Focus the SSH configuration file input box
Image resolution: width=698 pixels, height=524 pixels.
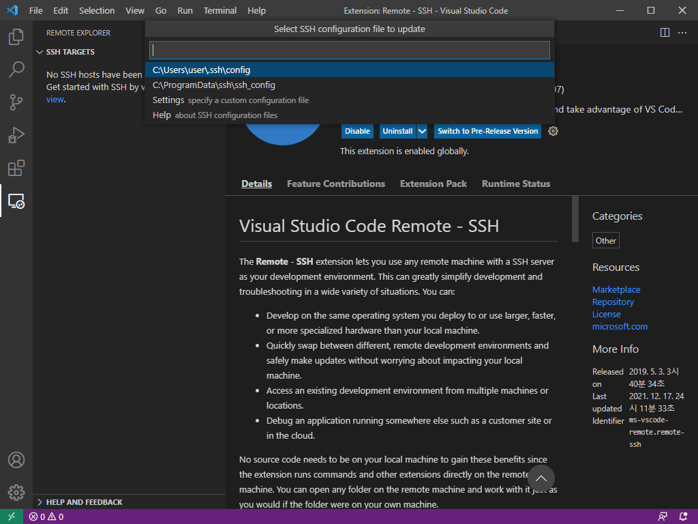pyautogui.click(x=350, y=50)
